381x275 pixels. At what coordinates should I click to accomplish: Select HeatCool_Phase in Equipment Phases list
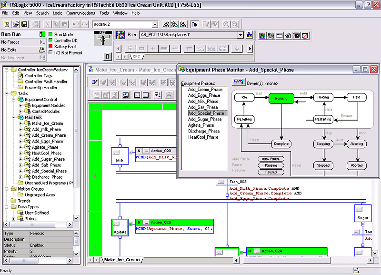(203, 137)
